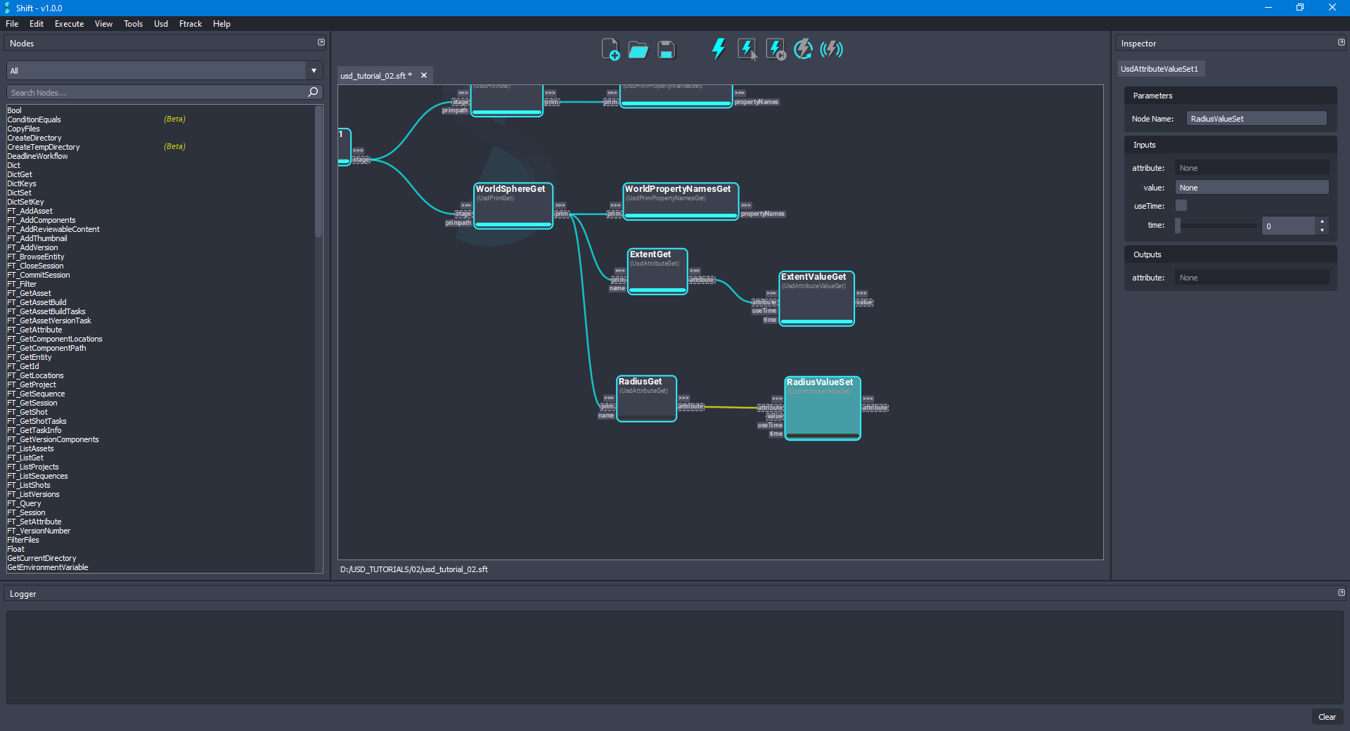Open the Usd menu
The height and width of the screenshot is (731, 1350).
[160, 23]
